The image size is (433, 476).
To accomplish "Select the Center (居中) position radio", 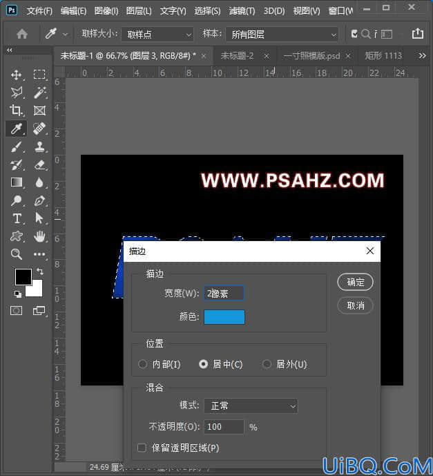I will point(203,364).
